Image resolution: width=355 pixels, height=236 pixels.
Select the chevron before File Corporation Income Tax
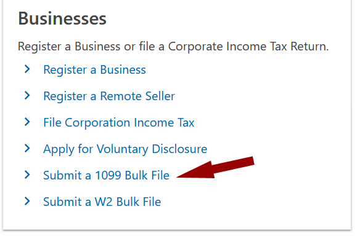pos(27,122)
